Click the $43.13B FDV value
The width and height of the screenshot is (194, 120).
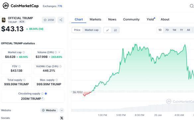click(x=17, y=71)
